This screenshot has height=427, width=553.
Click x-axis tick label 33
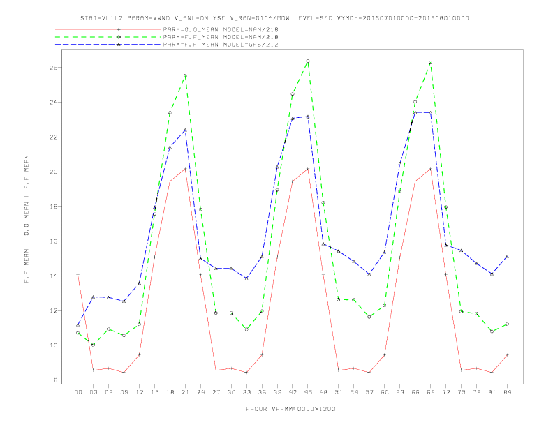click(x=246, y=392)
